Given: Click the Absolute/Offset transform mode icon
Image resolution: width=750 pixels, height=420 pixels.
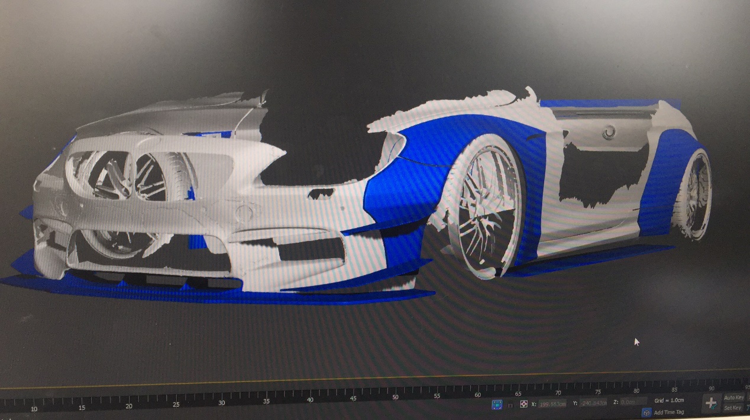Looking at the screenshot, I should [x=523, y=404].
